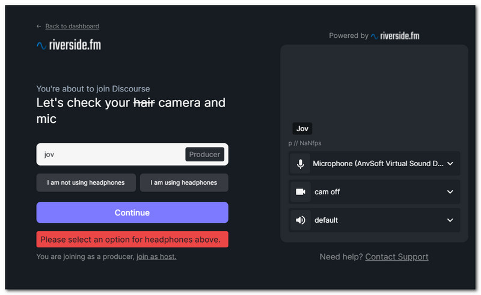Click the red headphones error message banner

(x=132, y=240)
